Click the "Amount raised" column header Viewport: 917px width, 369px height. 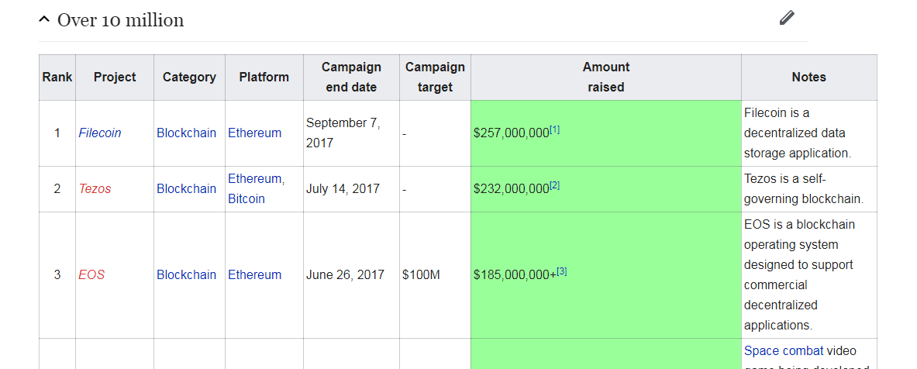[x=605, y=77]
